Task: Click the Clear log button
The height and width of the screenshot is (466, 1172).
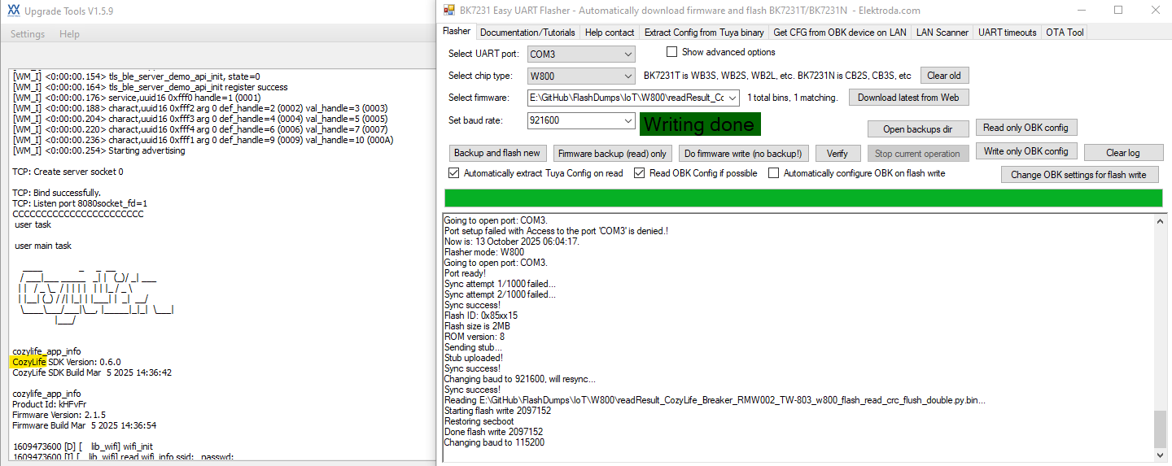Action: pyautogui.click(x=1123, y=153)
